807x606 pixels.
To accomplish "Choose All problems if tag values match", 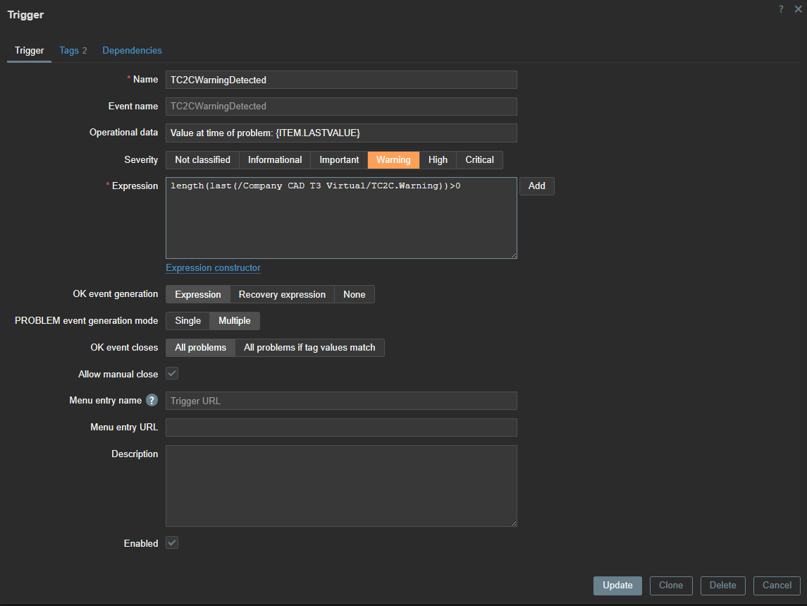I will point(309,348).
